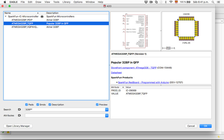
Task: Click the green checkmark in status bar
Action: pos(3,132)
